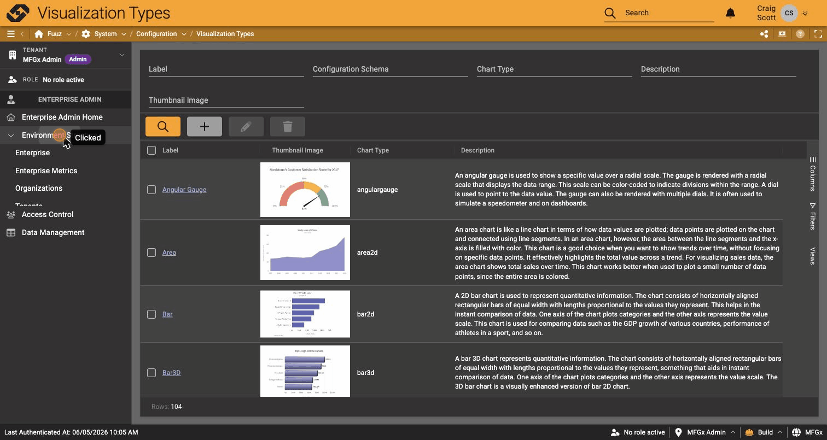The width and height of the screenshot is (827, 440).
Task: Check the Bar3D row checkbox
Action: 152,373
